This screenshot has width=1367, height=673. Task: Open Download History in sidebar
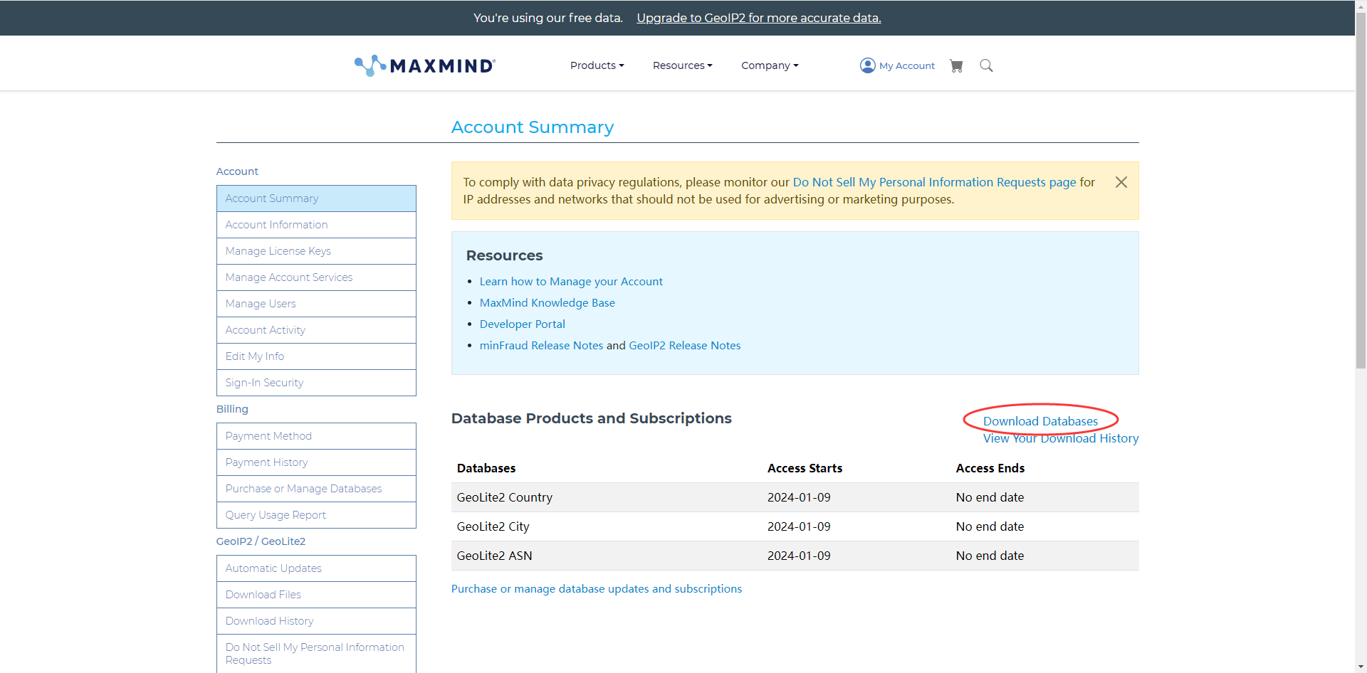click(x=316, y=621)
